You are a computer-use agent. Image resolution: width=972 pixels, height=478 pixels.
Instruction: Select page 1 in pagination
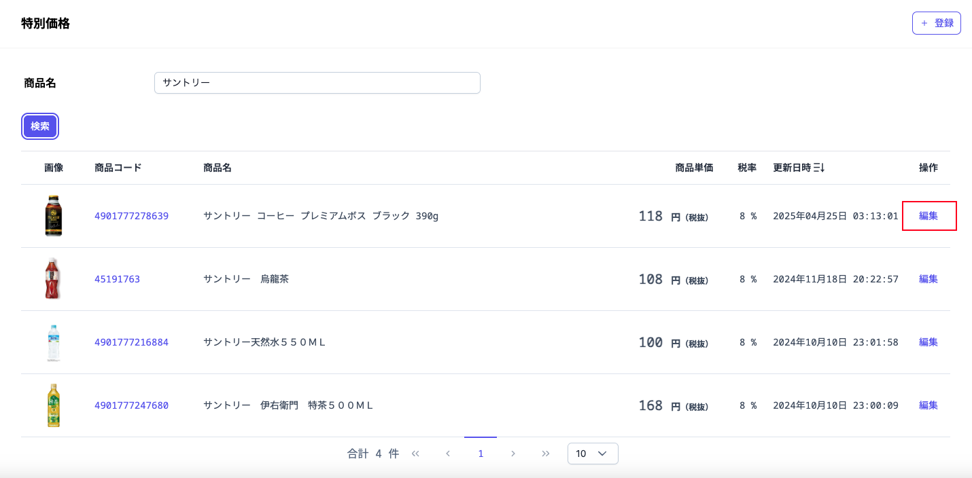tap(481, 454)
